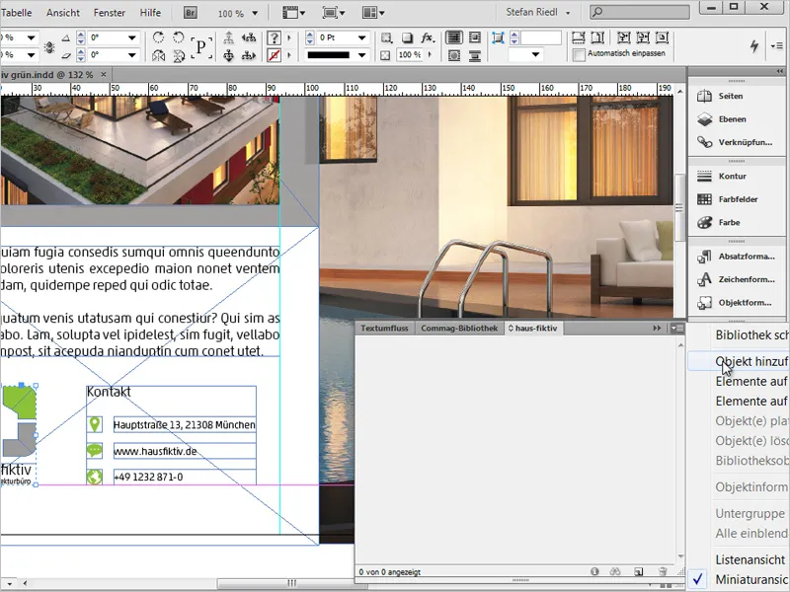Open the control panel flyout menu
This screenshot has height=592, width=790.
click(x=776, y=45)
